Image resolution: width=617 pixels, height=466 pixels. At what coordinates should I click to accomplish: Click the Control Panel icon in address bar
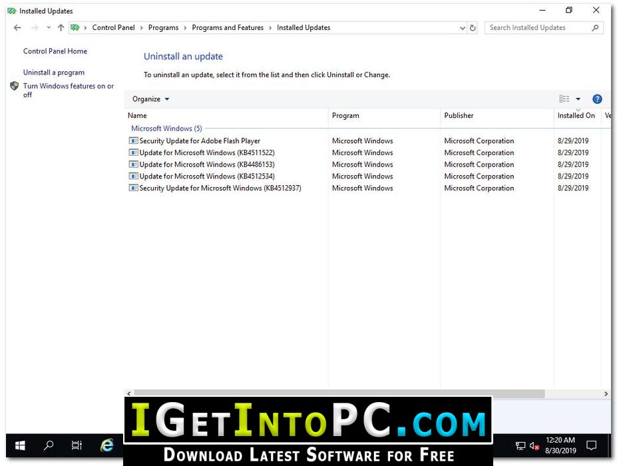75,27
